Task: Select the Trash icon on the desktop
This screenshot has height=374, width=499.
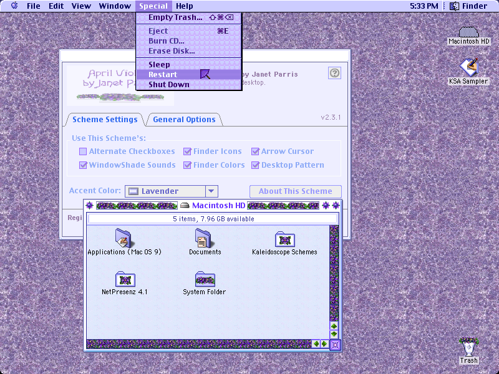Action: pos(469,347)
